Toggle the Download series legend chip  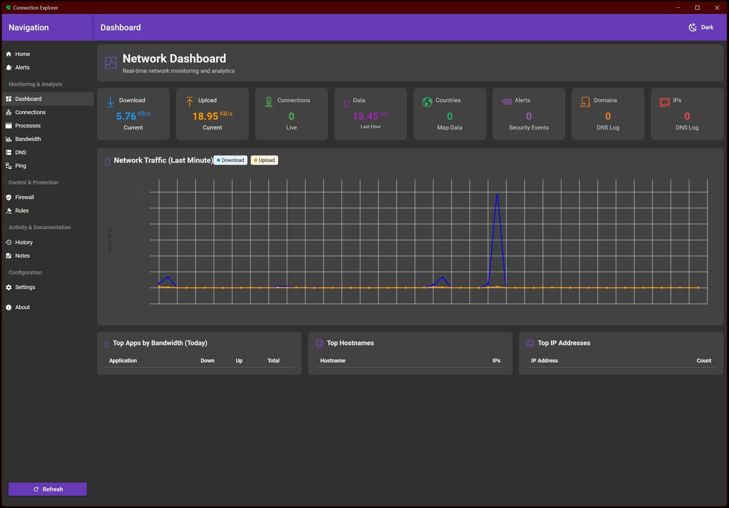tap(230, 160)
